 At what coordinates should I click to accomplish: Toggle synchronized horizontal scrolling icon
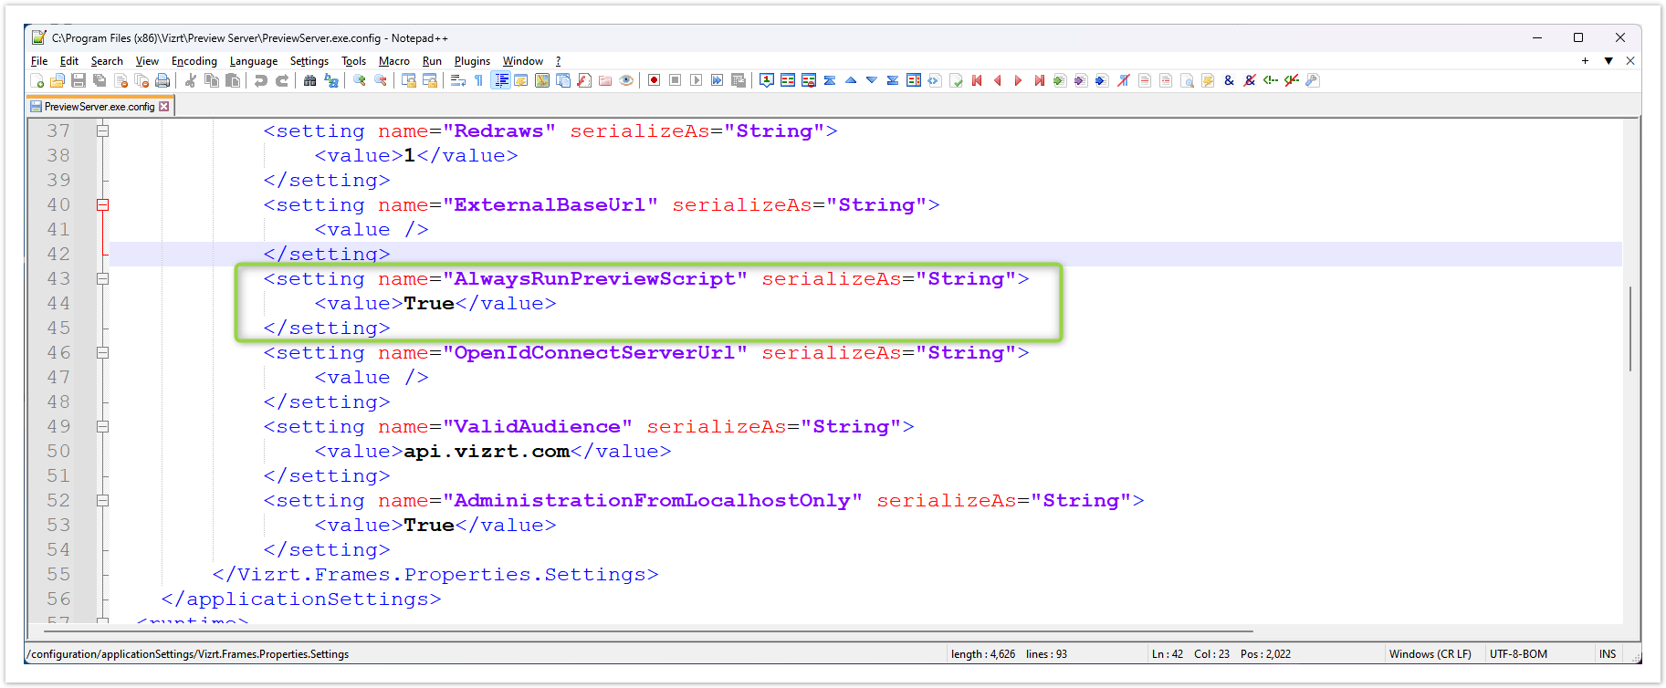430,81
